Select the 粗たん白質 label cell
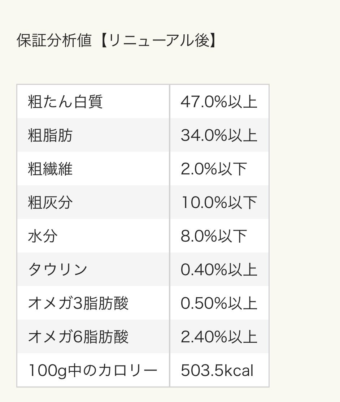 pyautogui.click(x=65, y=101)
